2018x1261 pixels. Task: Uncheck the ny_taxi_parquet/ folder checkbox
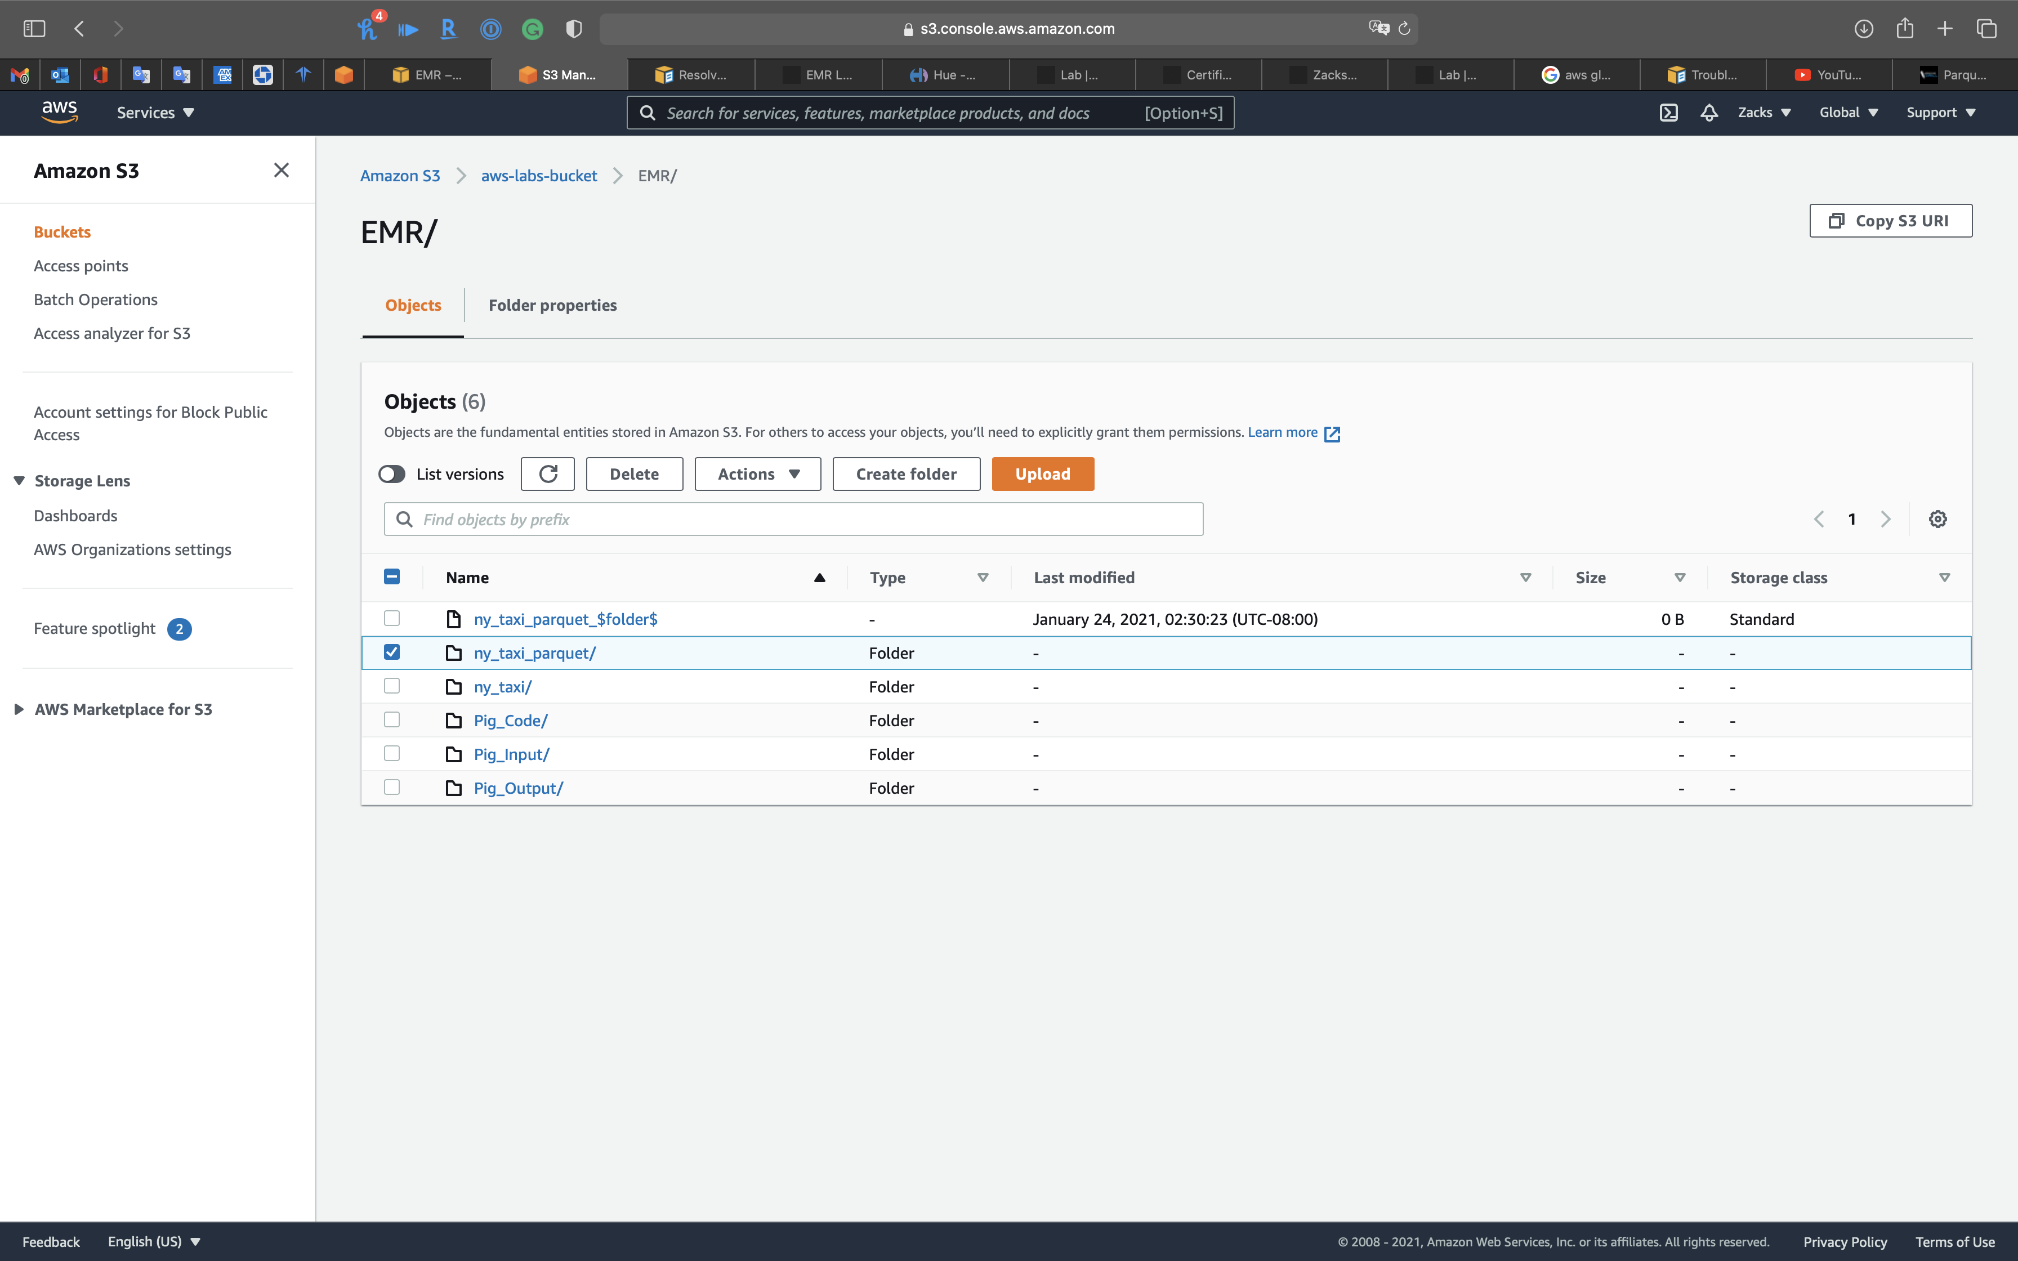click(392, 652)
